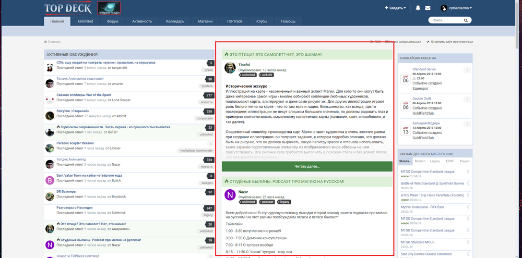Click Tinefol's avatar in the article

coord(230,68)
